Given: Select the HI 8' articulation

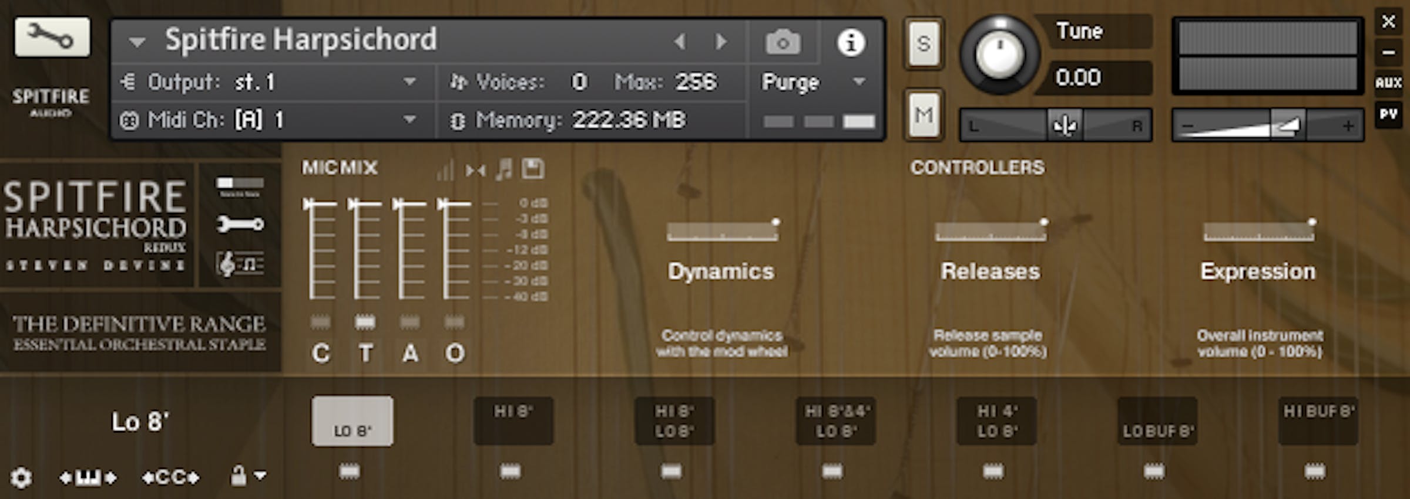Looking at the screenshot, I should (513, 420).
